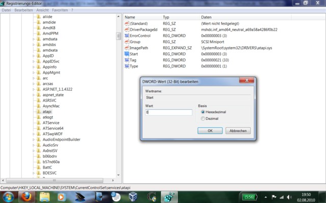
Task: Open Windows Explorer from the taskbar
Action: pyautogui.click(x=44, y=197)
